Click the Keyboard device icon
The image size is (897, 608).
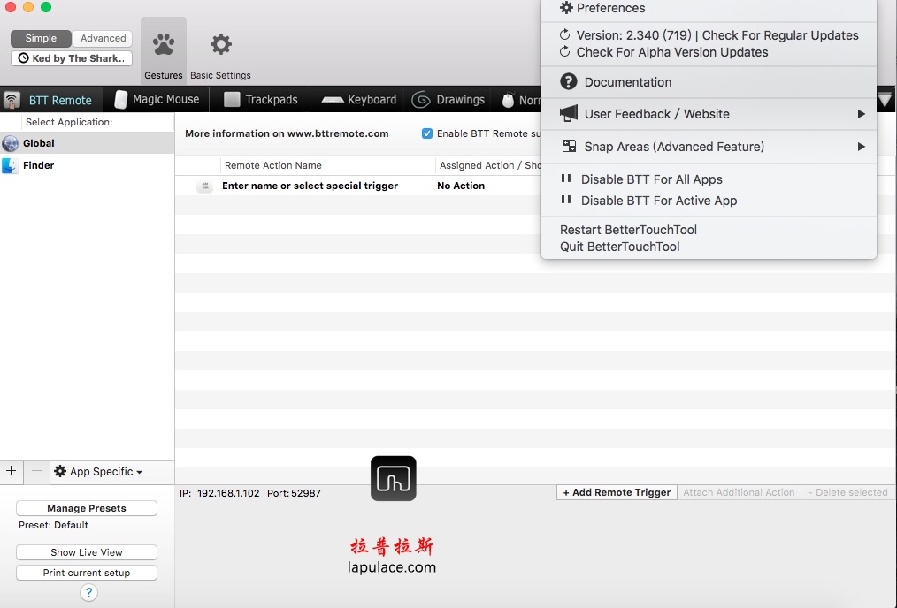(333, 100)
